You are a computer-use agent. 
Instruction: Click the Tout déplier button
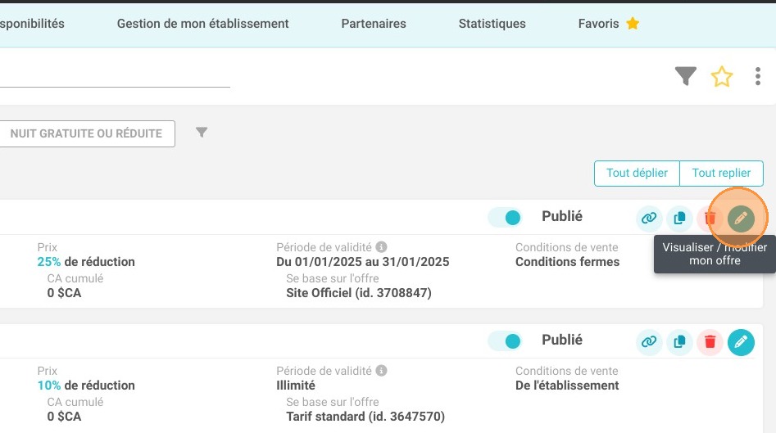637,173
